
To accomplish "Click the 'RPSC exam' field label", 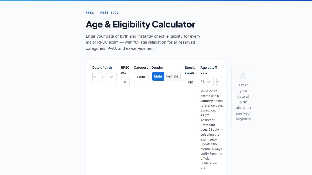I will click(125, 70).
